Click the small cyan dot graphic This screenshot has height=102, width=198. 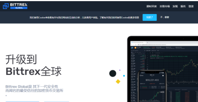click(124, 76)
